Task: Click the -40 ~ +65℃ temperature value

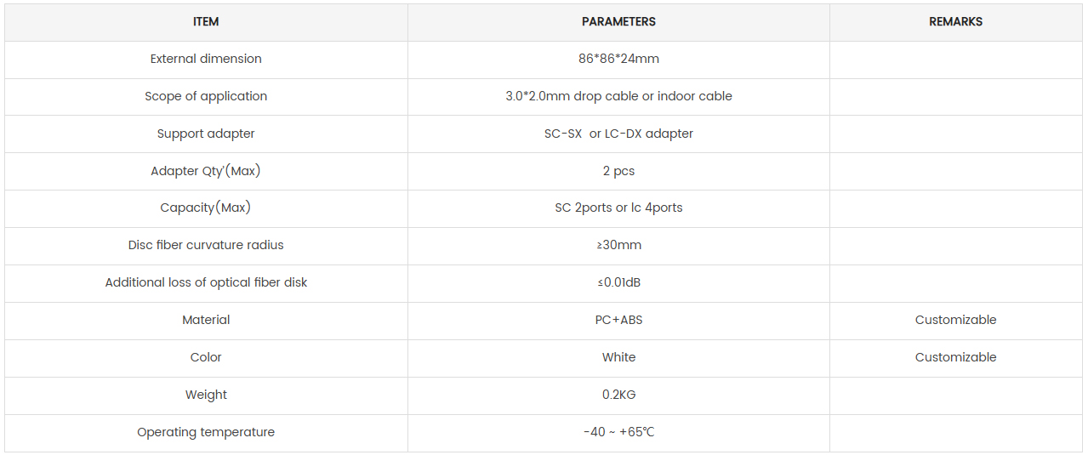Action: pyautogui.click(x=618, y=432)
